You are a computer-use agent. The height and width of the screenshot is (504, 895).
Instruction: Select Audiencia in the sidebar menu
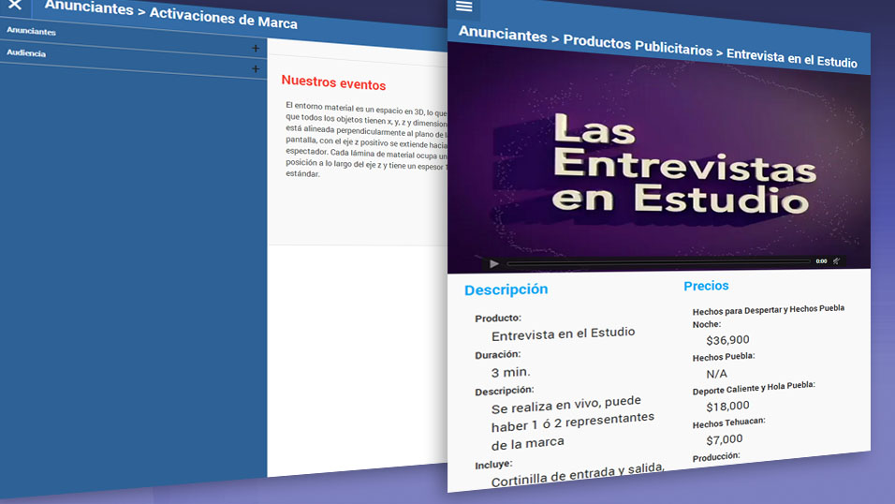(x=26, y=53)
